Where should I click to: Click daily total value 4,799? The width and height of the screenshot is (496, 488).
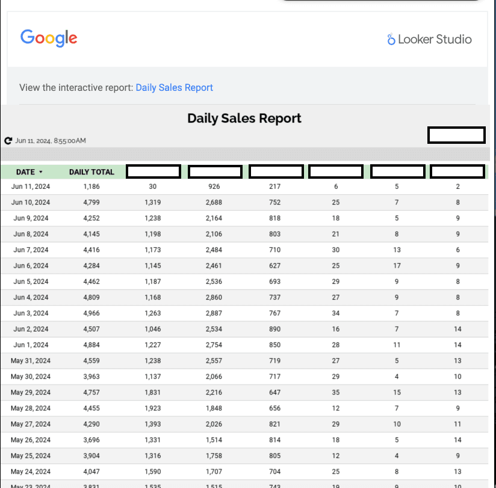click(91, 202)
